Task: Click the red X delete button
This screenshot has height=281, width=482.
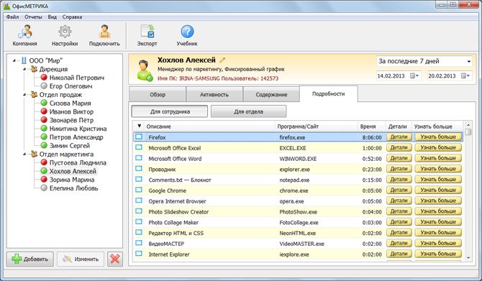Action: (x=115, y=259)
